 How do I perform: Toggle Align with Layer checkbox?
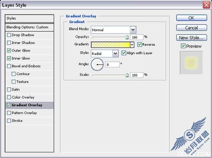click(124, 53)
